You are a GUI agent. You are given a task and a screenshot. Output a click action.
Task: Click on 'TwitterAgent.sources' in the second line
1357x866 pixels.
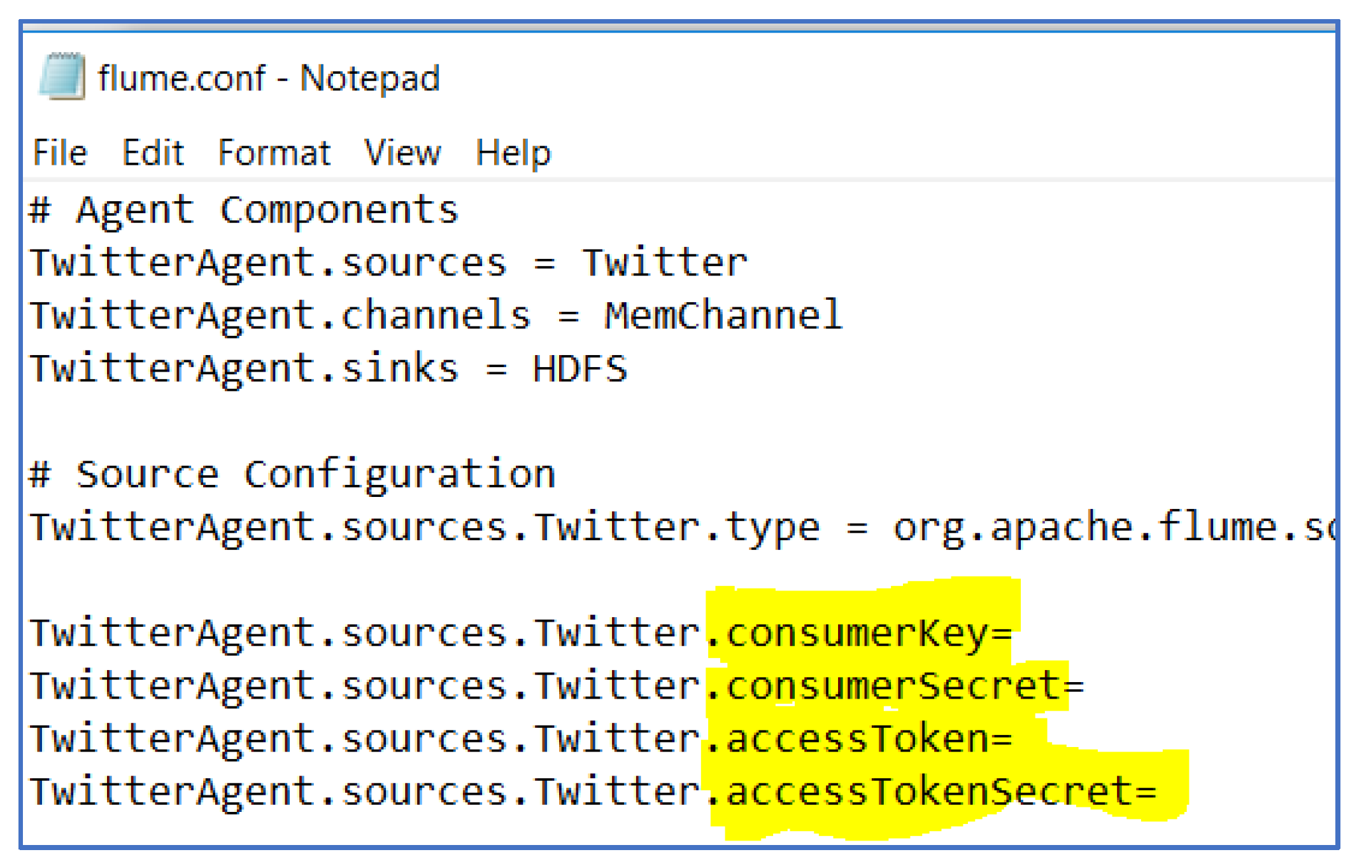[x=267, y=263]
